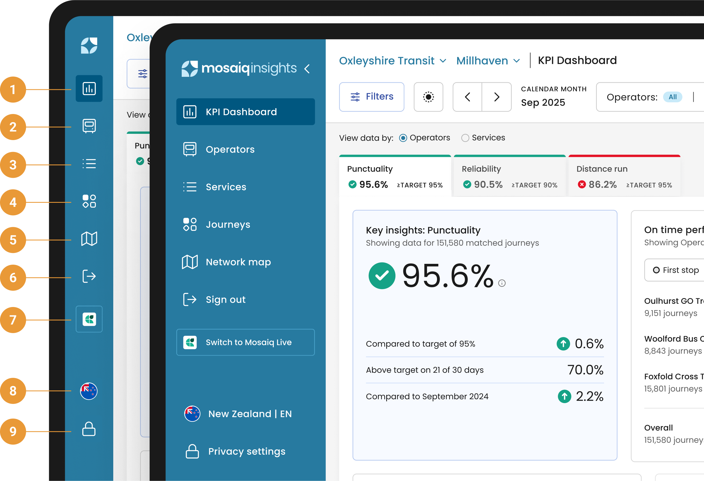The image size is (704, 481).
Task: Click the collapsed sidebar KPI Dashboard chart icon
Action: (89, 88)
